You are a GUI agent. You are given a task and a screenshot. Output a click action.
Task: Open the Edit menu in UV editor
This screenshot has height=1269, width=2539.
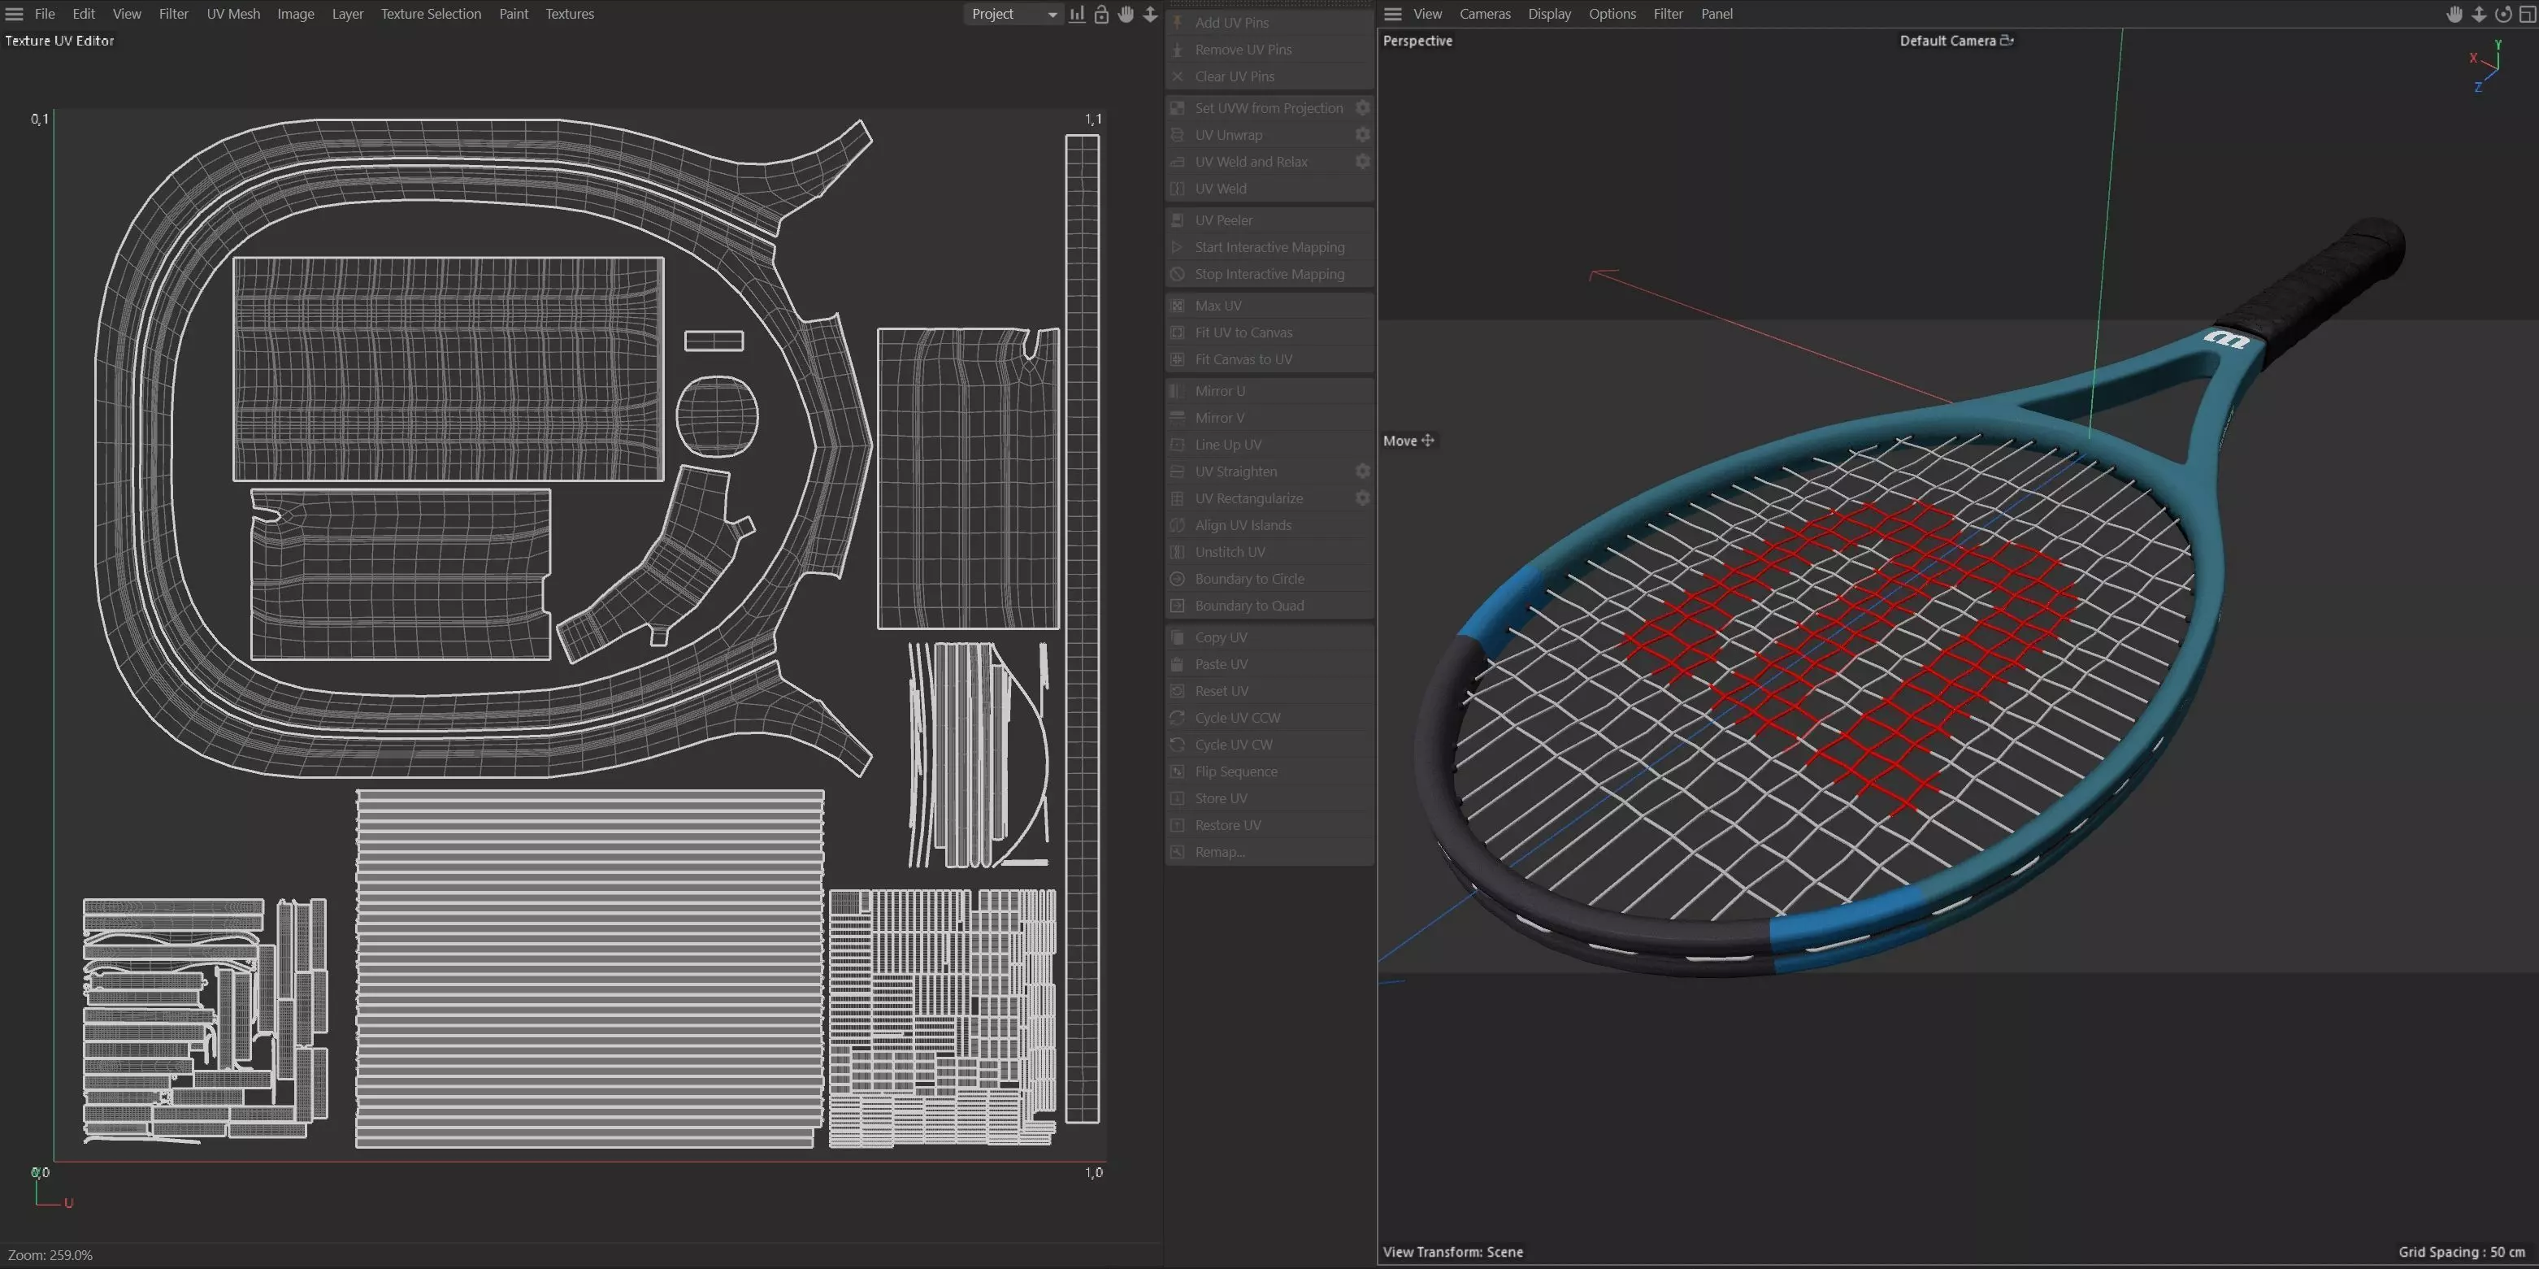click(84, 14)
